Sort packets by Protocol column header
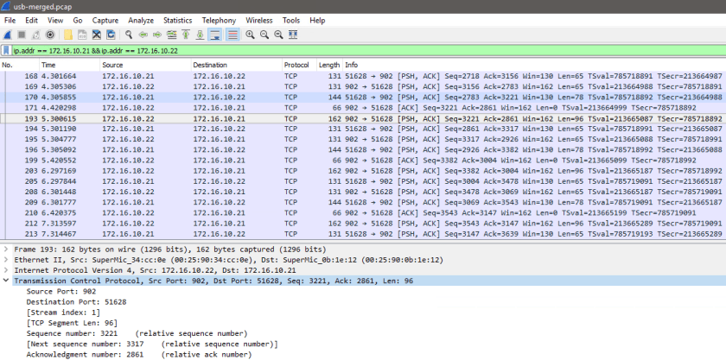This screenshot has height=360, width=726. (x=296, y=65)
